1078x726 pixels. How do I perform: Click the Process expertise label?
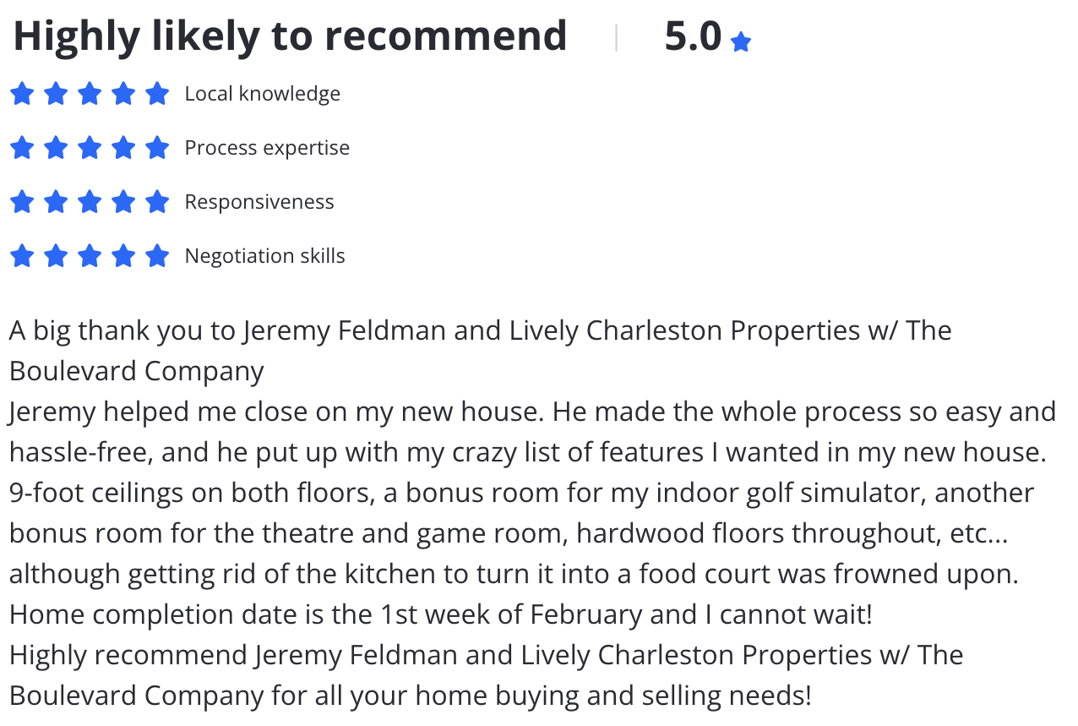click(267, 148)
